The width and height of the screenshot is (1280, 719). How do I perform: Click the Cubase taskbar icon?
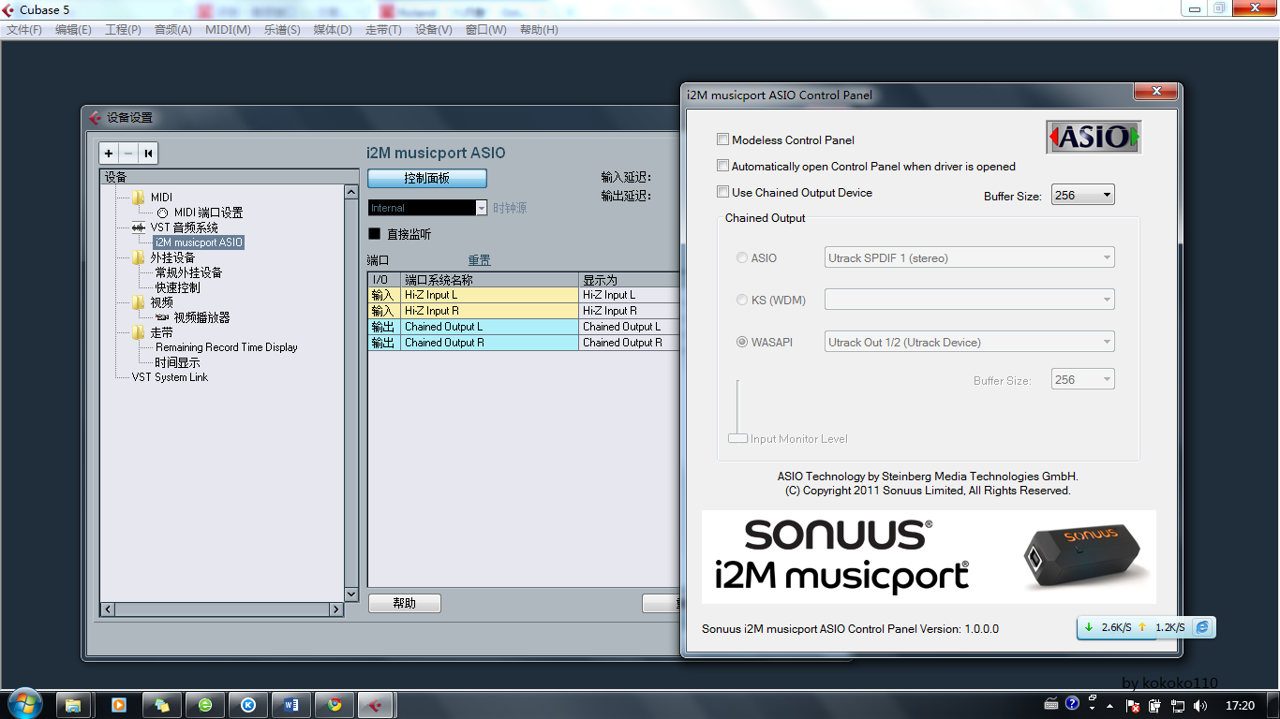[376, 705]
